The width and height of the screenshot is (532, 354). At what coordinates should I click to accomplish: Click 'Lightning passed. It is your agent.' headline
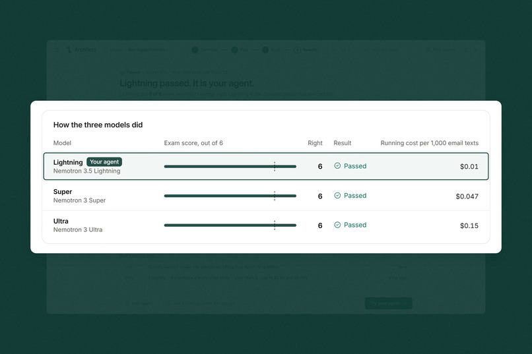click(x=187, y=83)
